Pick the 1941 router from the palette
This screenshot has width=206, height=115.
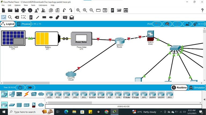click(x=67, y=95)
